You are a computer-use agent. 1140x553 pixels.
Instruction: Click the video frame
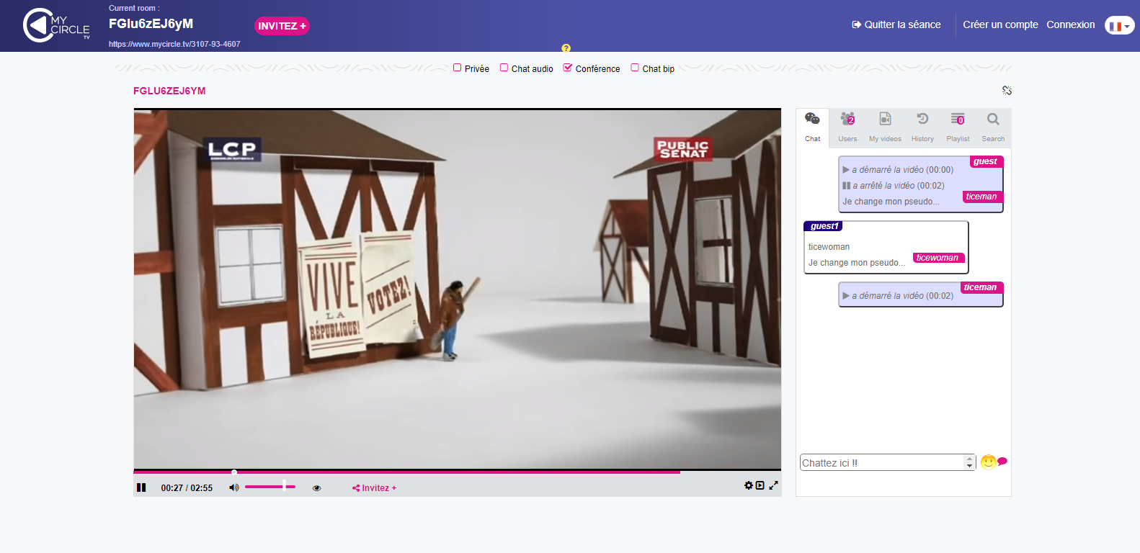click(458, 289)
